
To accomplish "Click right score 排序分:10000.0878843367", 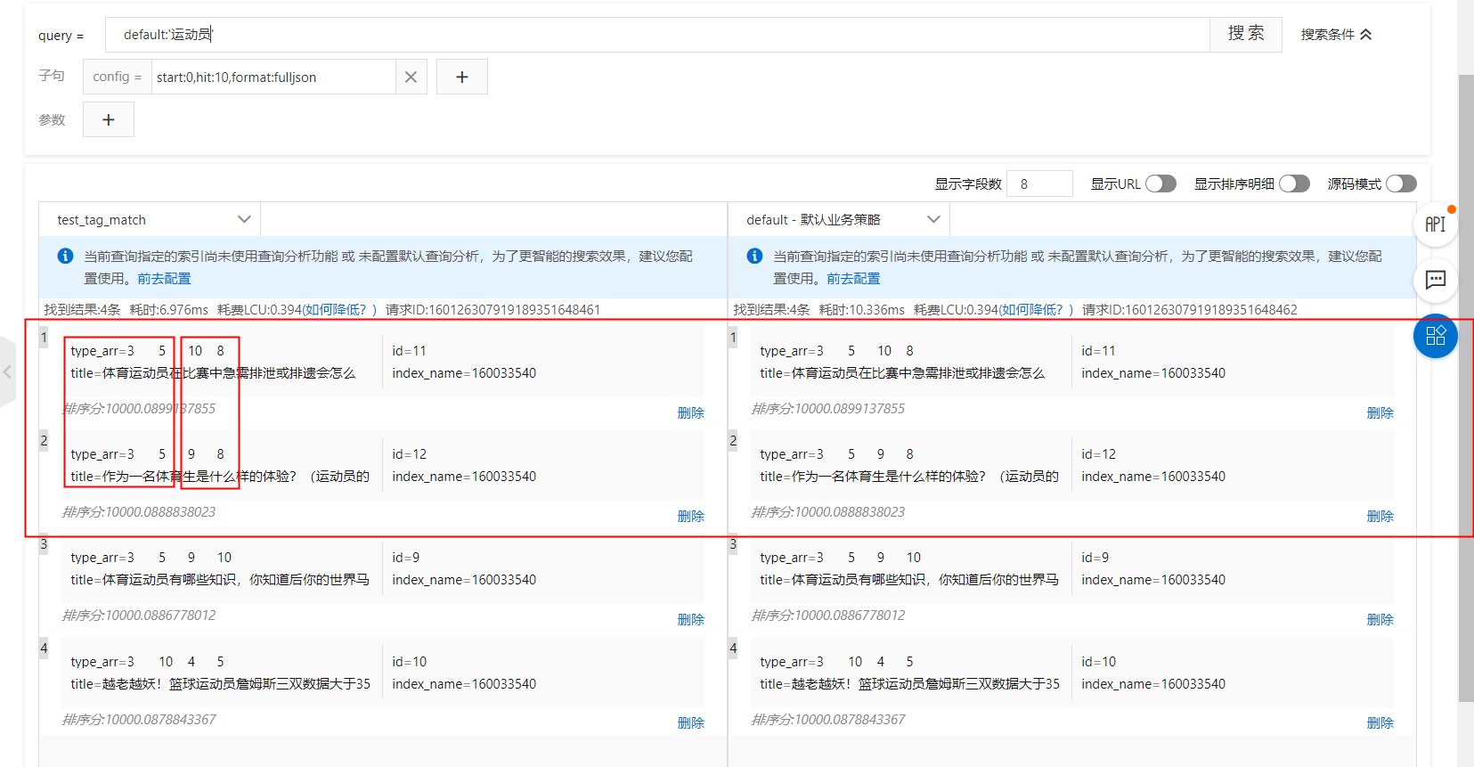I will tap(828, 720).
